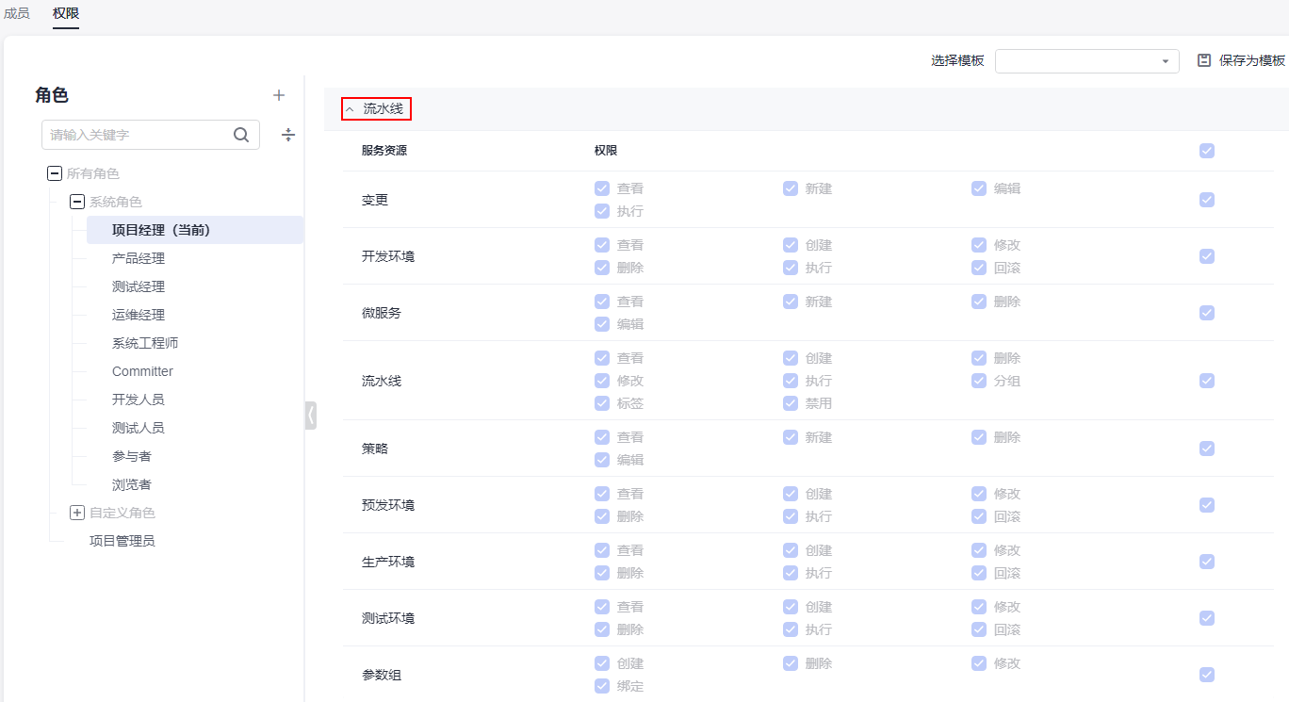
Task: Toggle 执行 checkbox in the 预发环境 row
Action: click(x=791, y=516)
